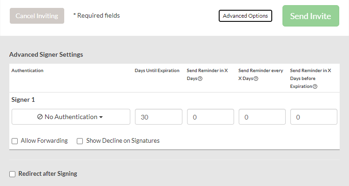Click help icon beside Send Reminder in X Days

[200, 79]
